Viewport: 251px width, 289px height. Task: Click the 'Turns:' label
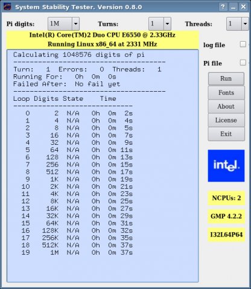coord(108,24)
